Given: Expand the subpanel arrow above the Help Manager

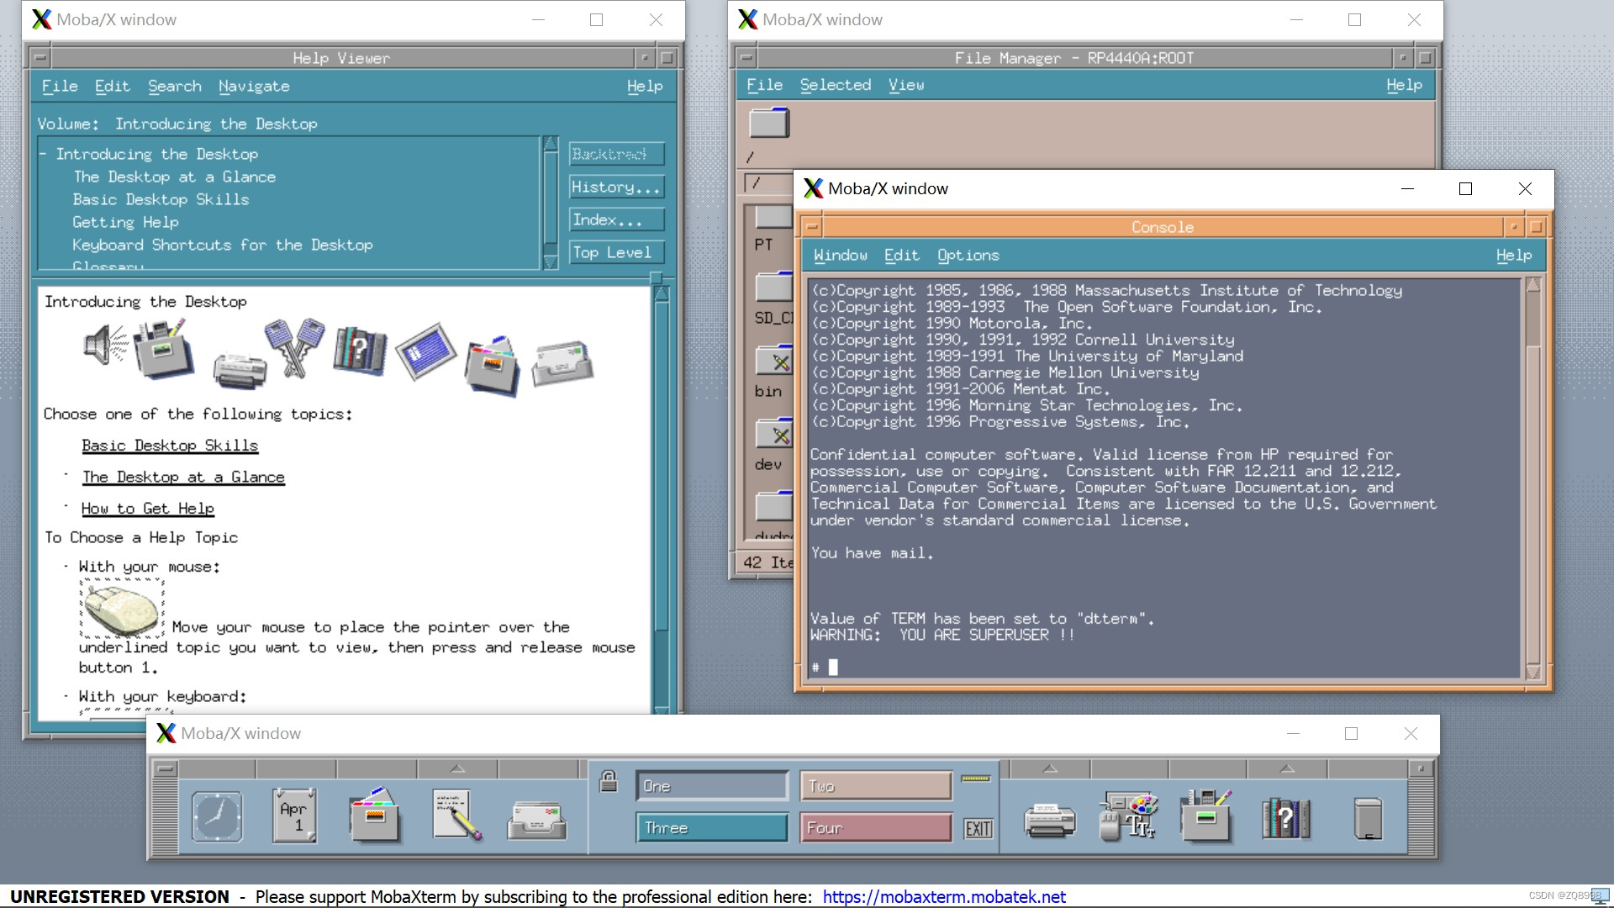Looking at the screenshot, I should tap(1287, 768).
